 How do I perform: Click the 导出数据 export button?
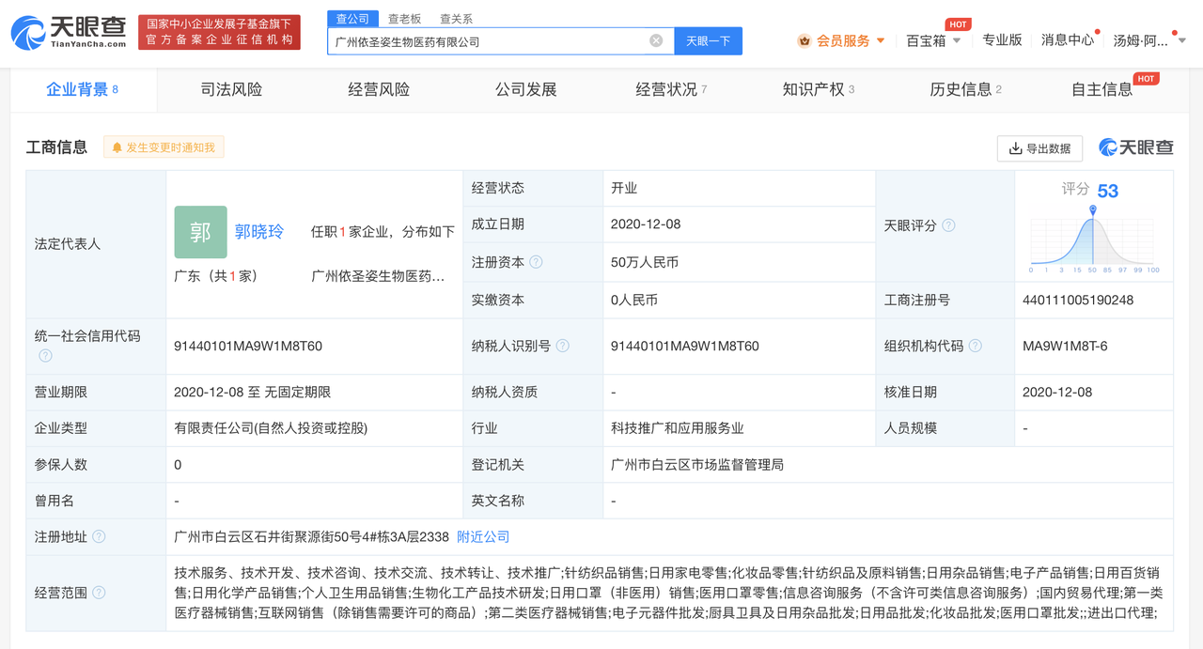point(1039,148)
